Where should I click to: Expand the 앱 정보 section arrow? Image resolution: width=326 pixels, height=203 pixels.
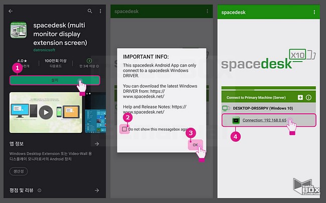[97, 144]
